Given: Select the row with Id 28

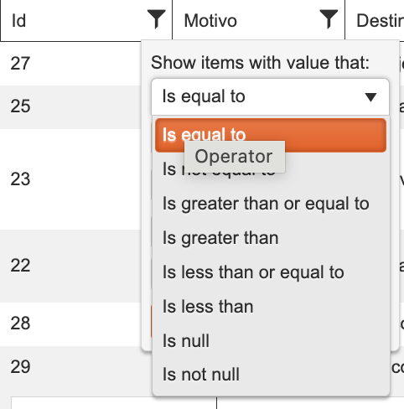Looking at the screenshot, I should [70, 324].
